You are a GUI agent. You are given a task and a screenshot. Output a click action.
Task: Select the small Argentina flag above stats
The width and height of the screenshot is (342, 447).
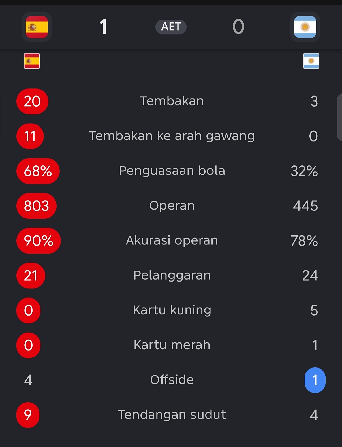[x=311, y=61]
